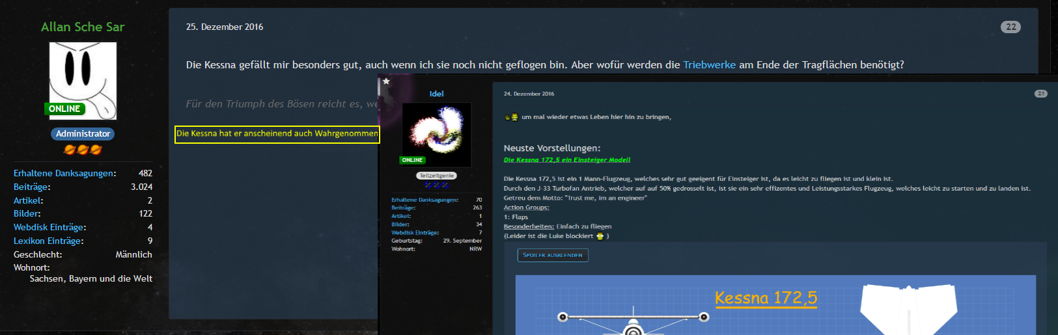Click the smiley emoji before 'um mal wieder'
Screen dimensions: 1058x335
[512, 117]
